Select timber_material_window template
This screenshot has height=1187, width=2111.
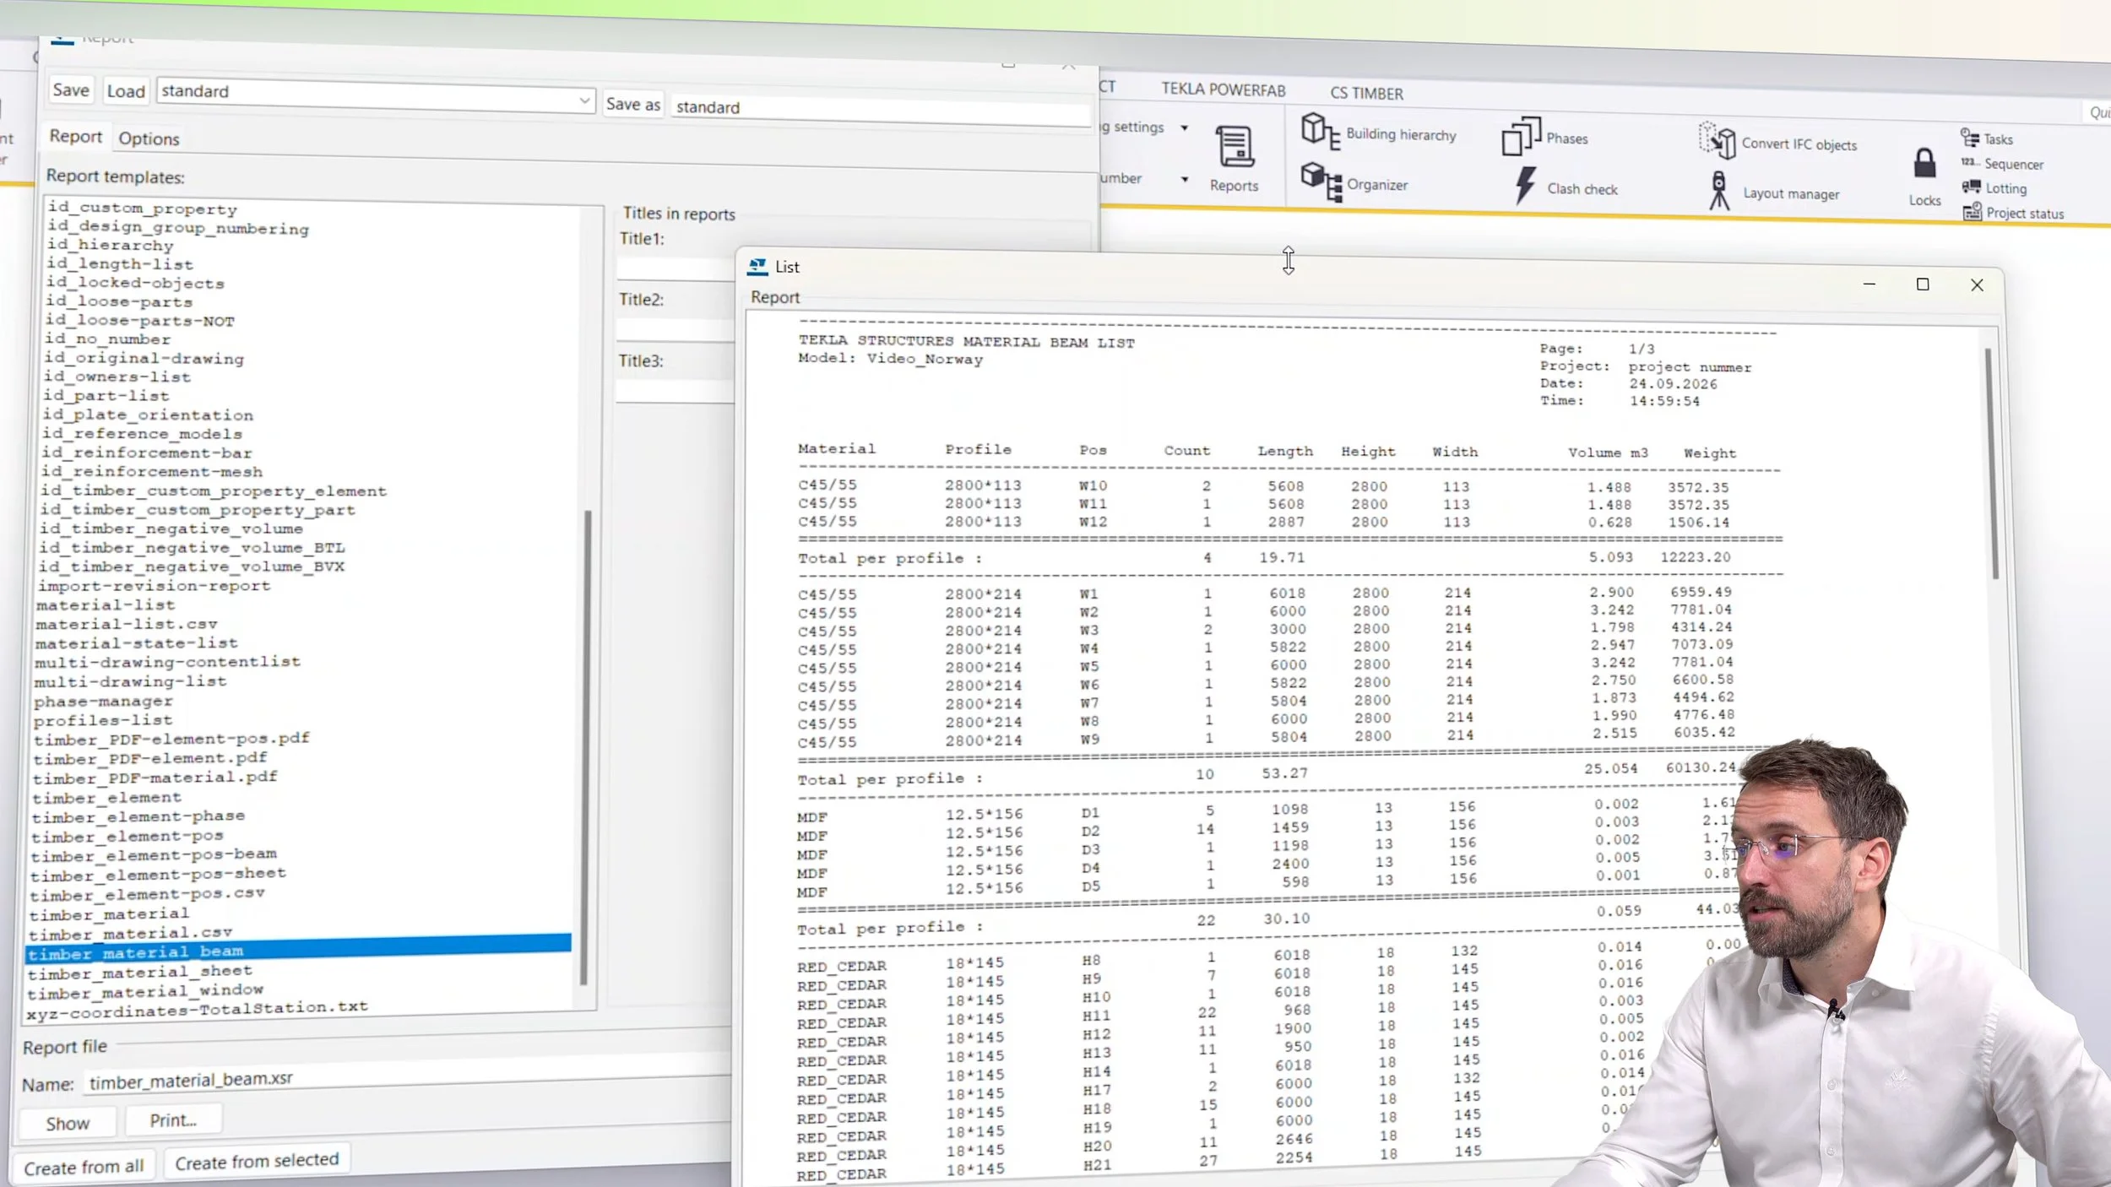coord(145,990)
